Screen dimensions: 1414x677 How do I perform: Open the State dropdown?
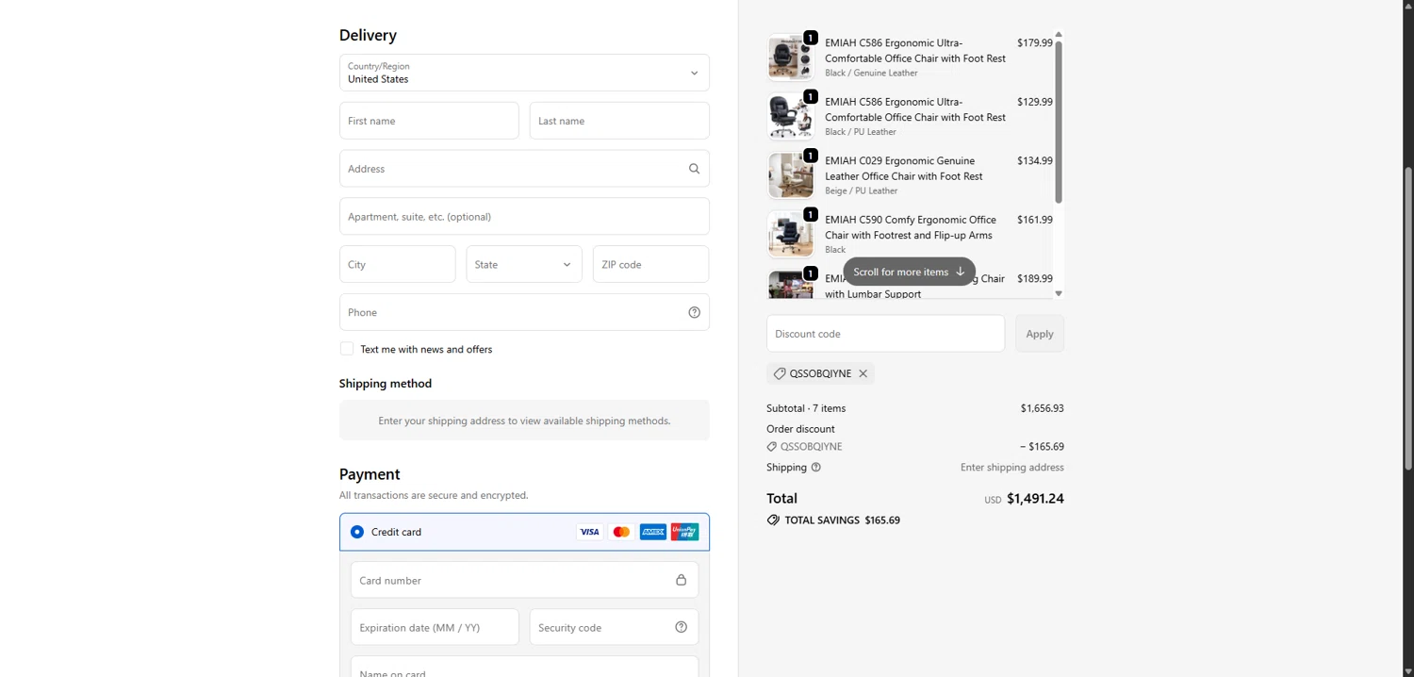point(524,264)
